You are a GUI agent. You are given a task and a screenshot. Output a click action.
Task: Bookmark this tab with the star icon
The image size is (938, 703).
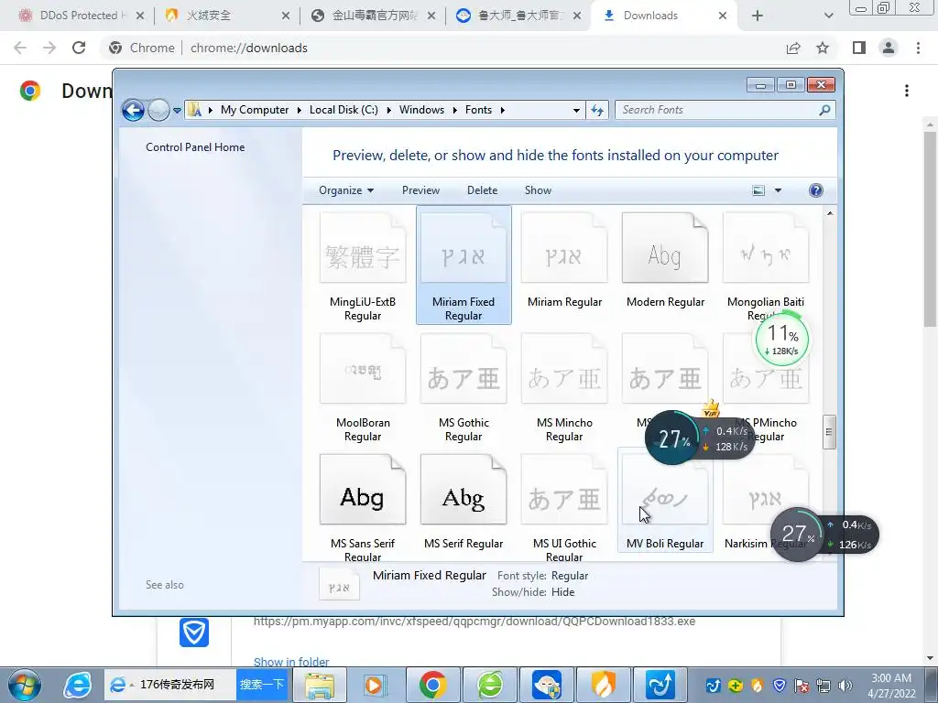[823, 48]
